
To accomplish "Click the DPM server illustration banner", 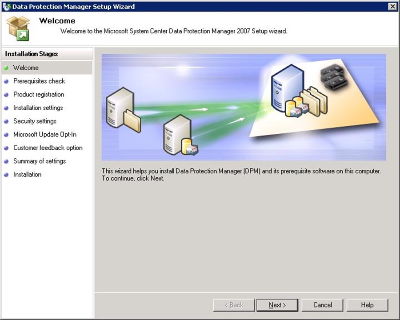I will [244, 107].
